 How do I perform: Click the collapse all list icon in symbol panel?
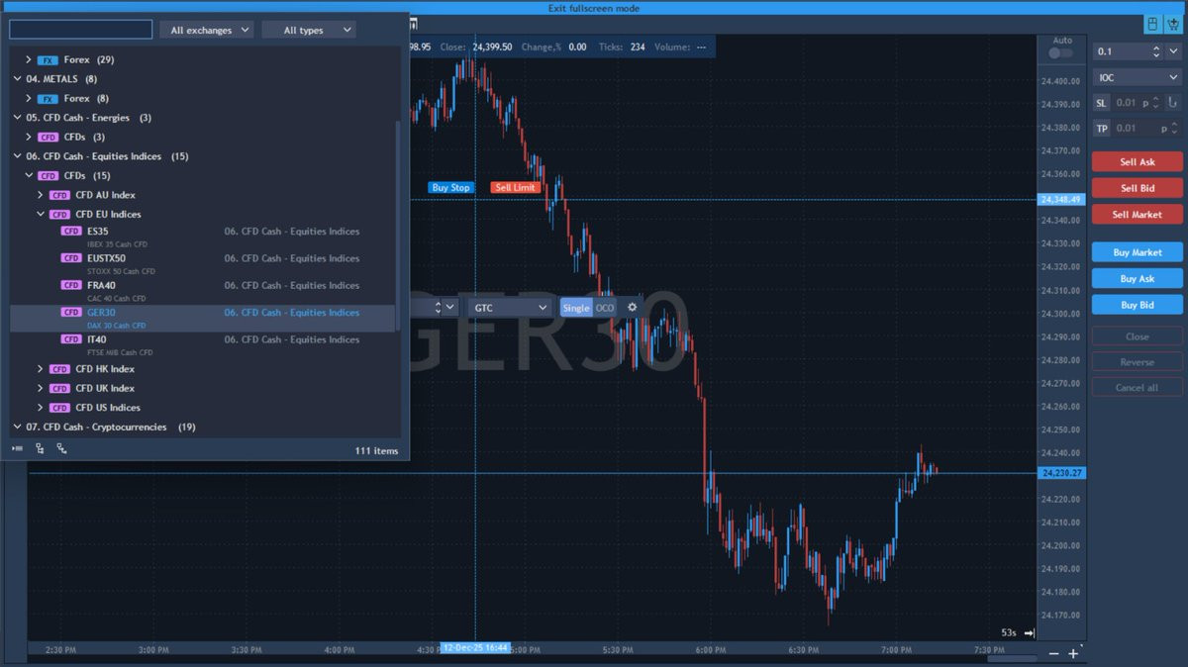point(17,449)
